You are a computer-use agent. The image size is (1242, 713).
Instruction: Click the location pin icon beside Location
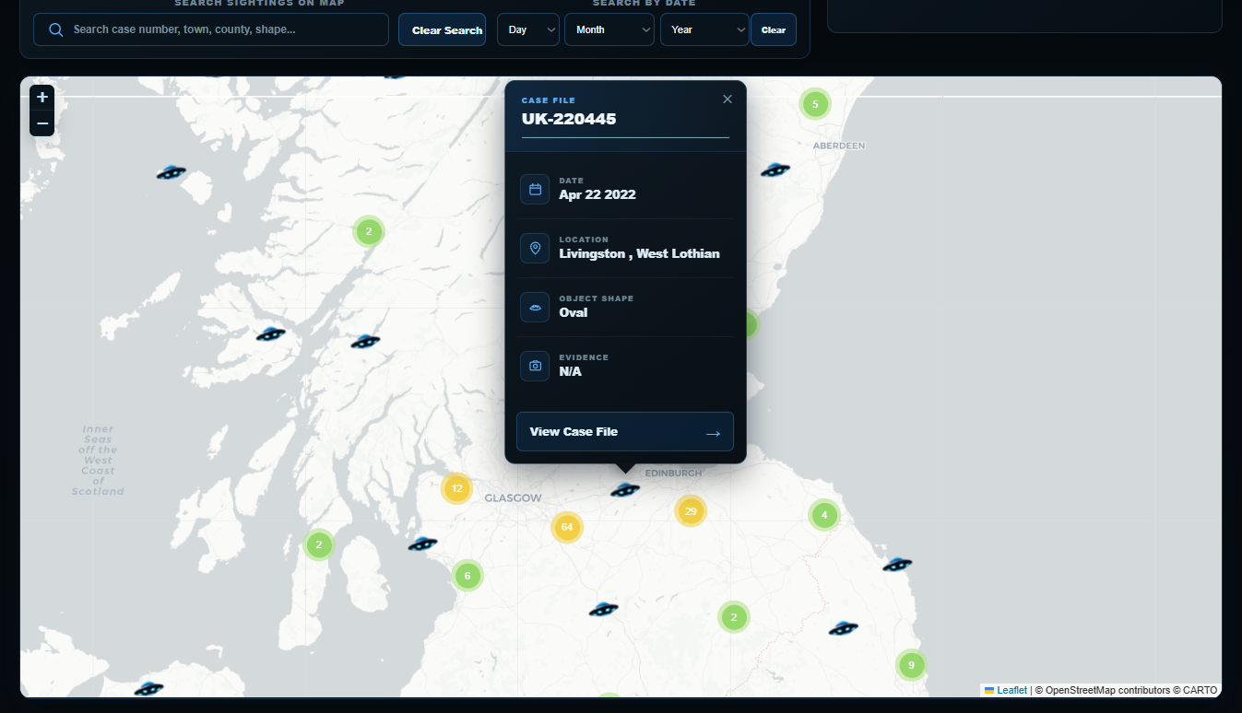pyautogui.click(x=535, y=248)
